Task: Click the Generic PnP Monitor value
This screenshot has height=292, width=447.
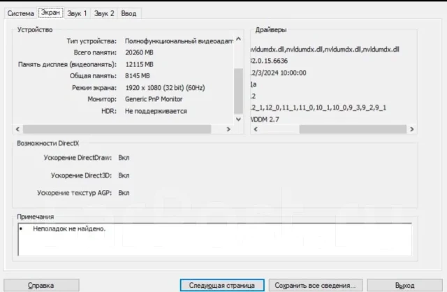Action: tap(154, 99)
